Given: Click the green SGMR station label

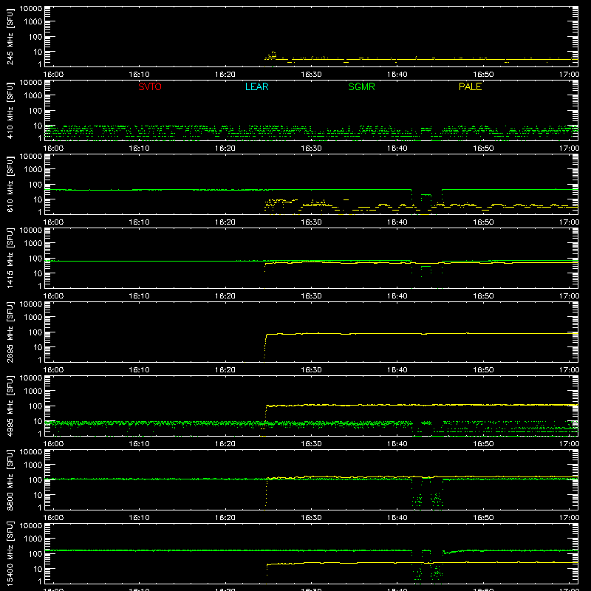Looking at the screenshot, I should [x=361, y=86].
